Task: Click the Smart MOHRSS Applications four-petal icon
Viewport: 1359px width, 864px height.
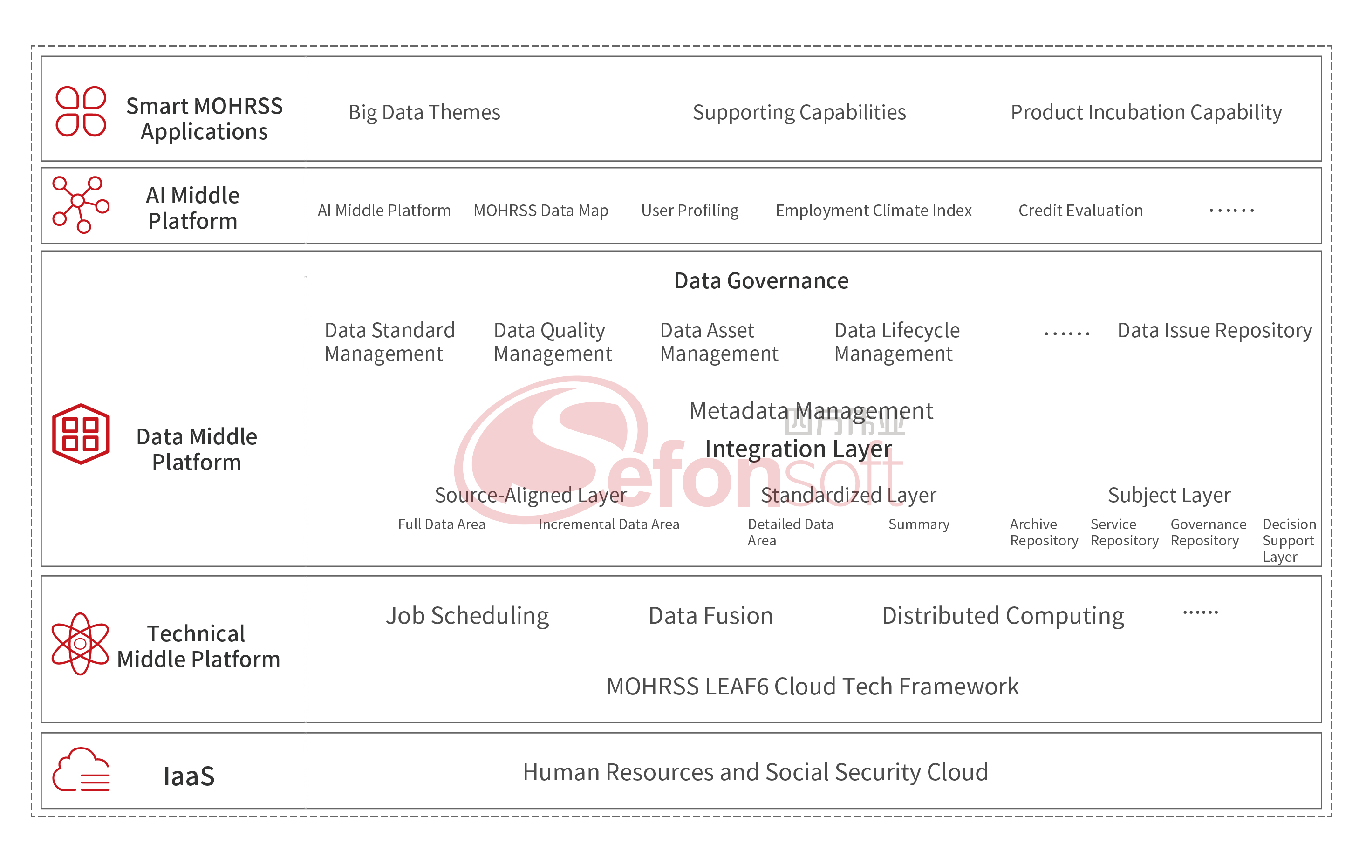Action: (x=81, y=112)
